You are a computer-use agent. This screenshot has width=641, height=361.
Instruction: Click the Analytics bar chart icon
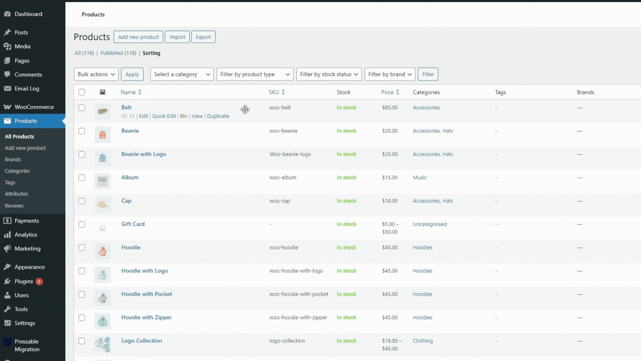point(7,235)
